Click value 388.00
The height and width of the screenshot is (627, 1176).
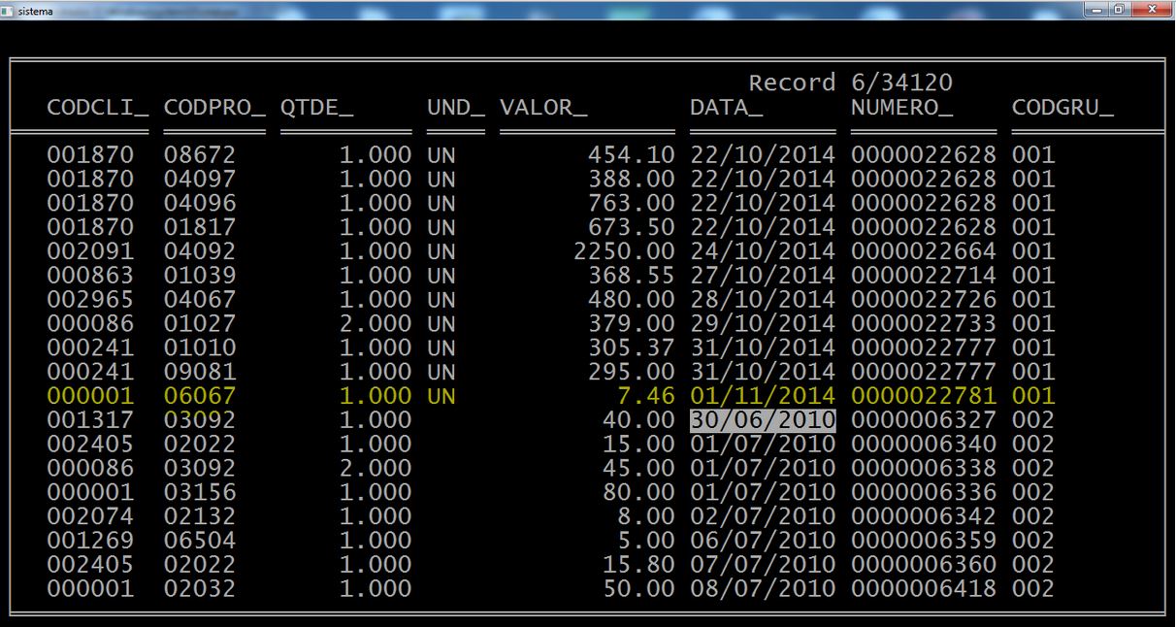(631, 180)
